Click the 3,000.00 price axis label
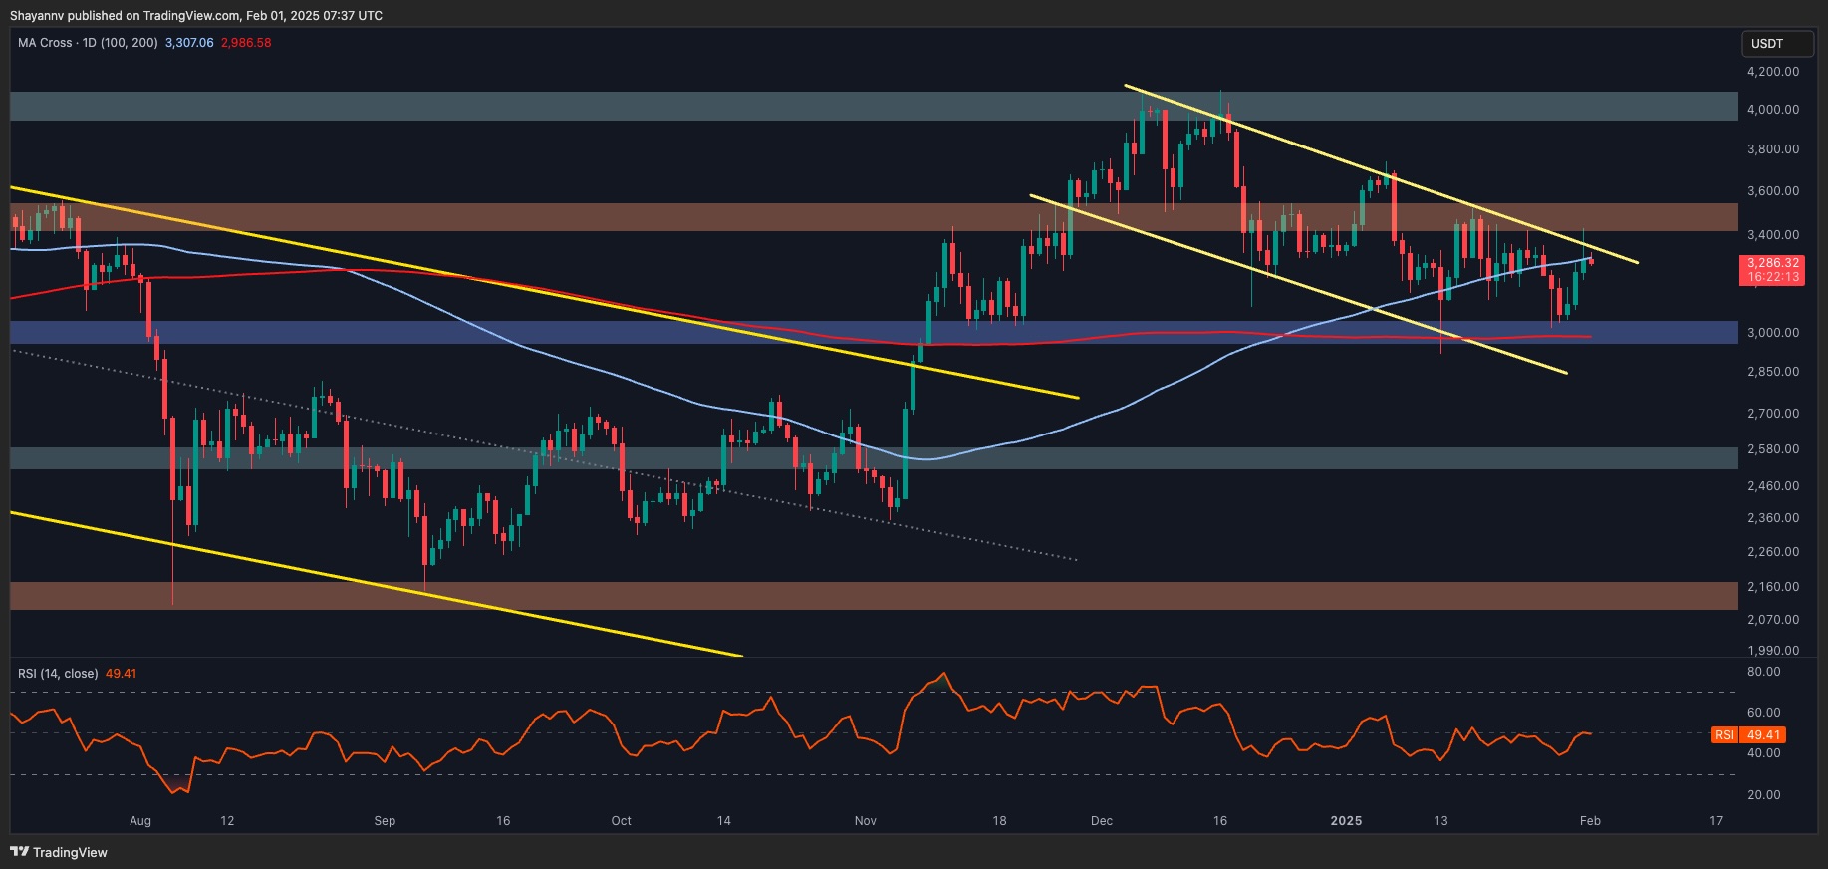This screenshot has width=1828, height=869. 1772,333
